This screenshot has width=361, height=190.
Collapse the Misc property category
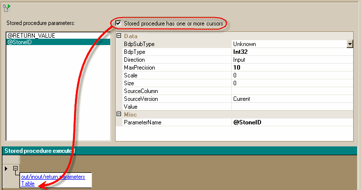click(x=119, y=114)
